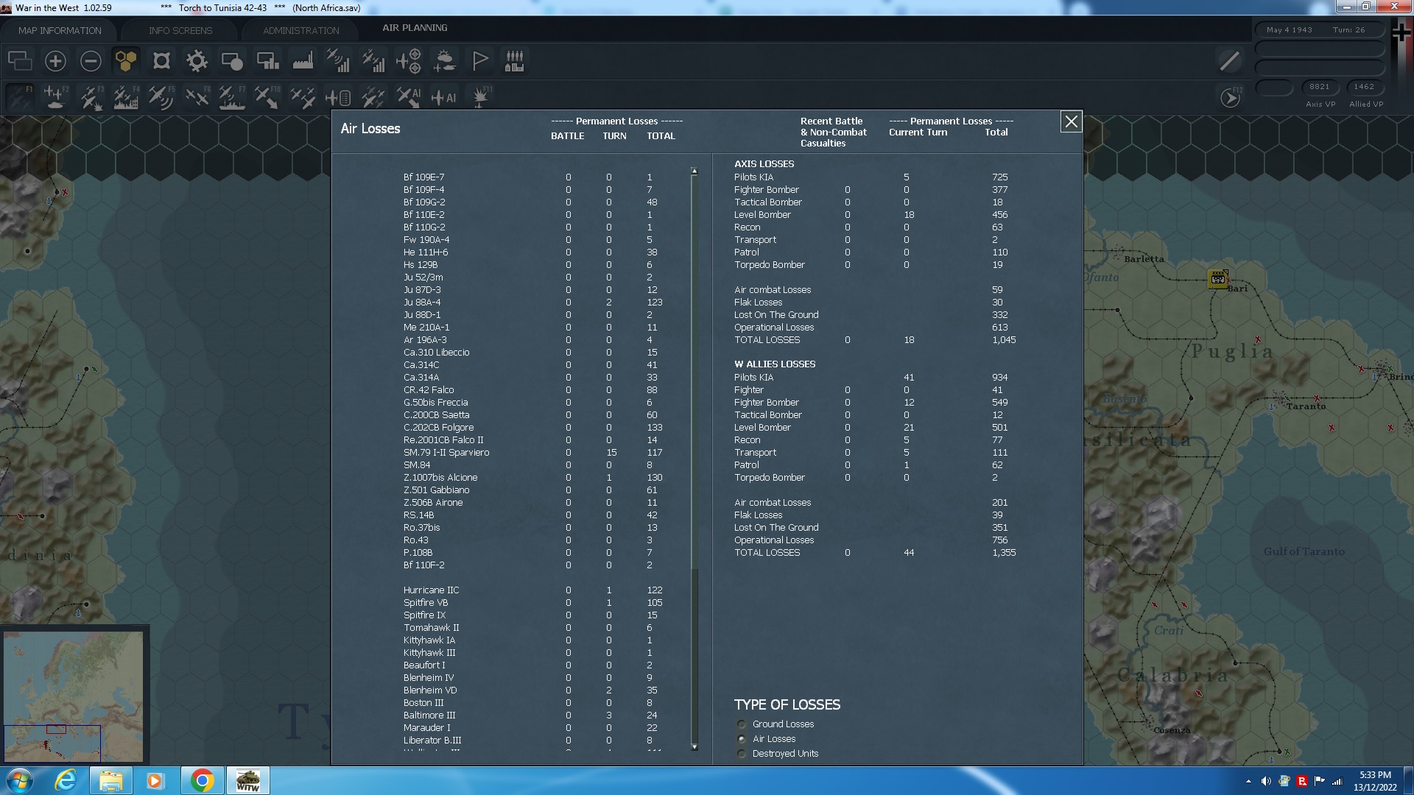Viewport: 1414px width, 795px height.
Task: Select the zoom in tool on the map toolbar
Action: pyautogui.click(x=55, y=61)
